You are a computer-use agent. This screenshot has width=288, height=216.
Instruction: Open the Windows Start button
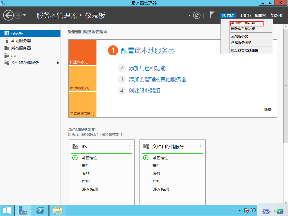point(7,210)
